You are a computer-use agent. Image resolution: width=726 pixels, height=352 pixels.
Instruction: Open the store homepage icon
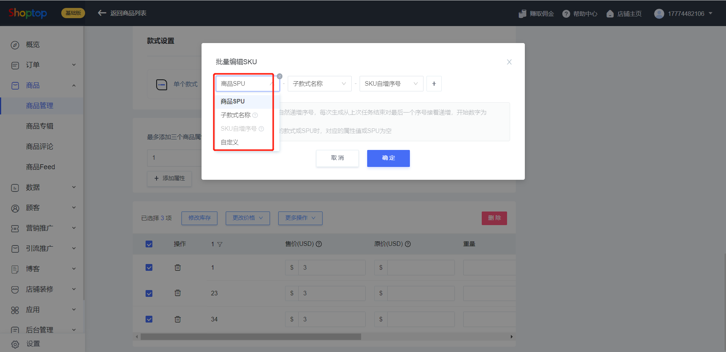click(x=610, y=14)
